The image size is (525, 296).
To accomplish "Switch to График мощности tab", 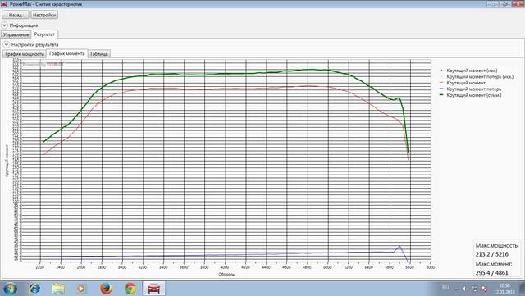I will [x=25, y=54].
